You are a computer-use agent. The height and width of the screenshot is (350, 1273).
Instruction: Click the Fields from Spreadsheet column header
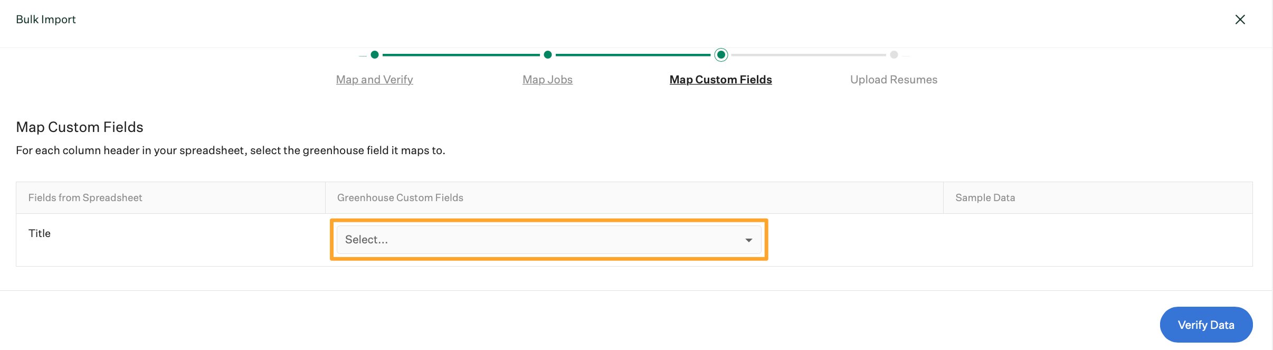[85, 197]
